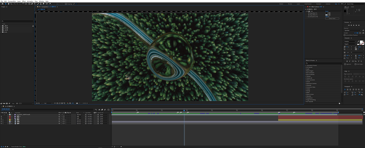
Task: Select the Horizontal Type tool
Action: point(35,4)
